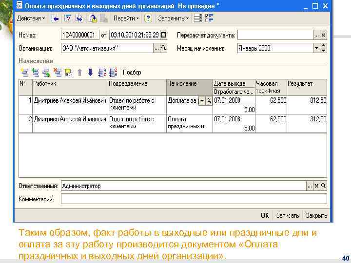Move row up with grey arrow icon
The width and height of the screenshot is (351, 263).
79,73
